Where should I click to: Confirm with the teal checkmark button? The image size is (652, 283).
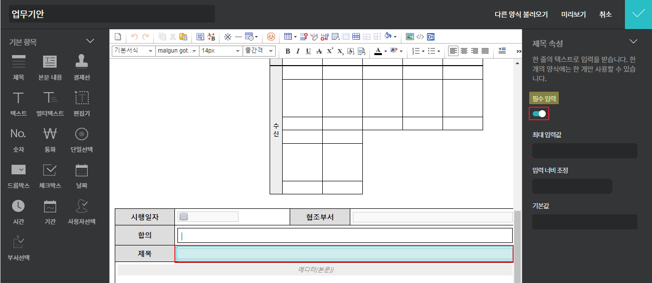click(638, 15)
